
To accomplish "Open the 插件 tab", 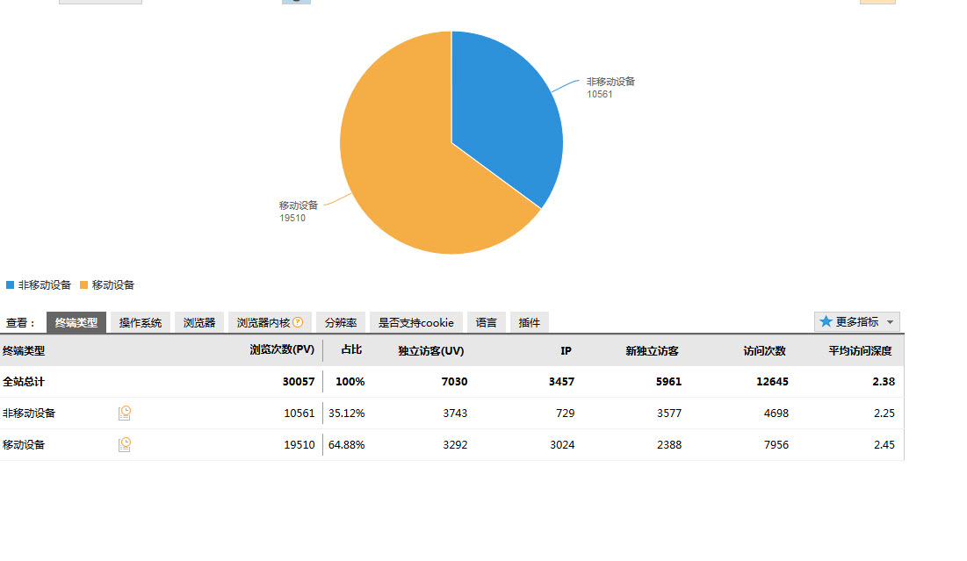I will 530,323.
